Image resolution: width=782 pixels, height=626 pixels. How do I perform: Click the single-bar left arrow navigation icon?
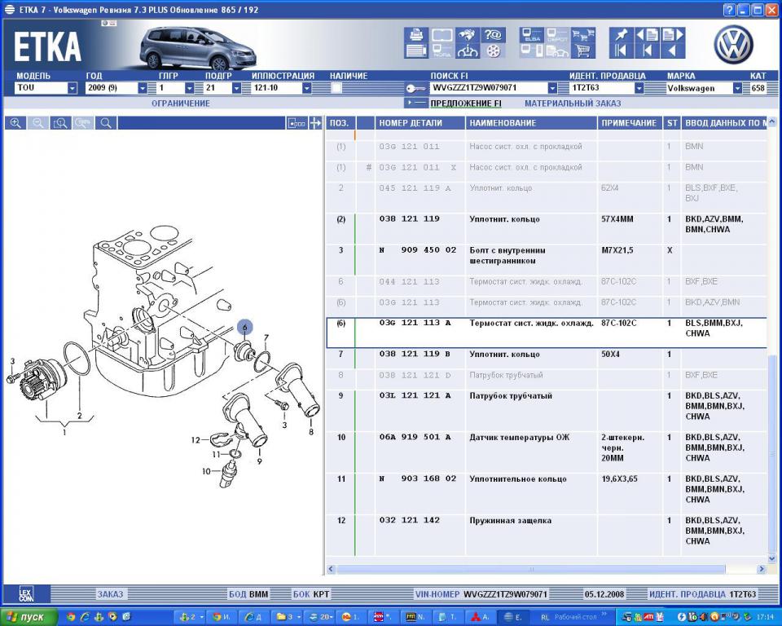(648, 51)
